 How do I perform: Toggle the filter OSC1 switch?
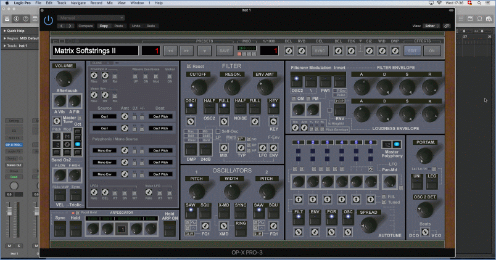tap(191, 108)
